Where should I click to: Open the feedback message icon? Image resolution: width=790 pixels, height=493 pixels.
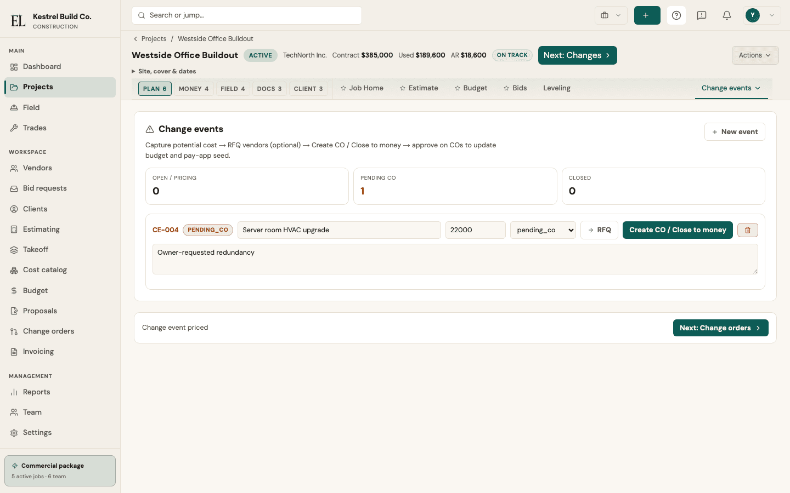point(702,15)
